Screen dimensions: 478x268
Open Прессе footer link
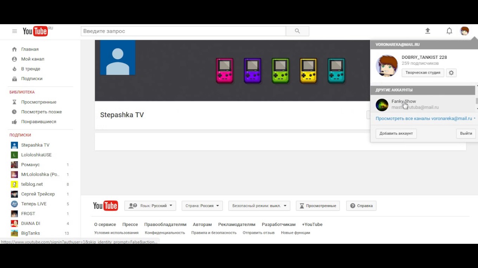130,224
